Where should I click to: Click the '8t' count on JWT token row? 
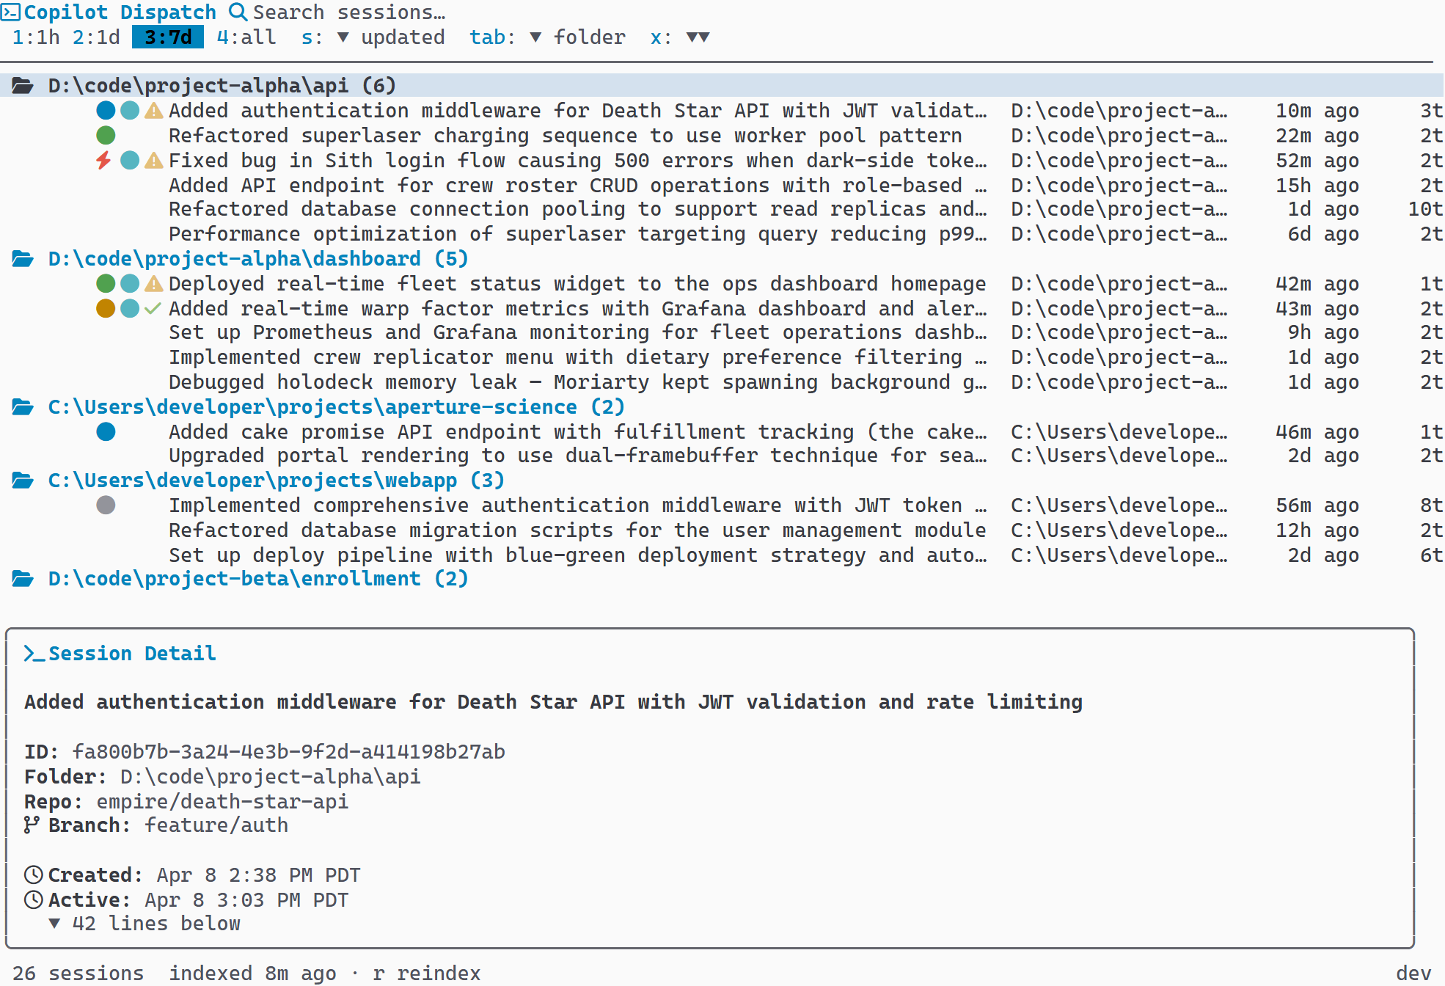coord(1431,505)
